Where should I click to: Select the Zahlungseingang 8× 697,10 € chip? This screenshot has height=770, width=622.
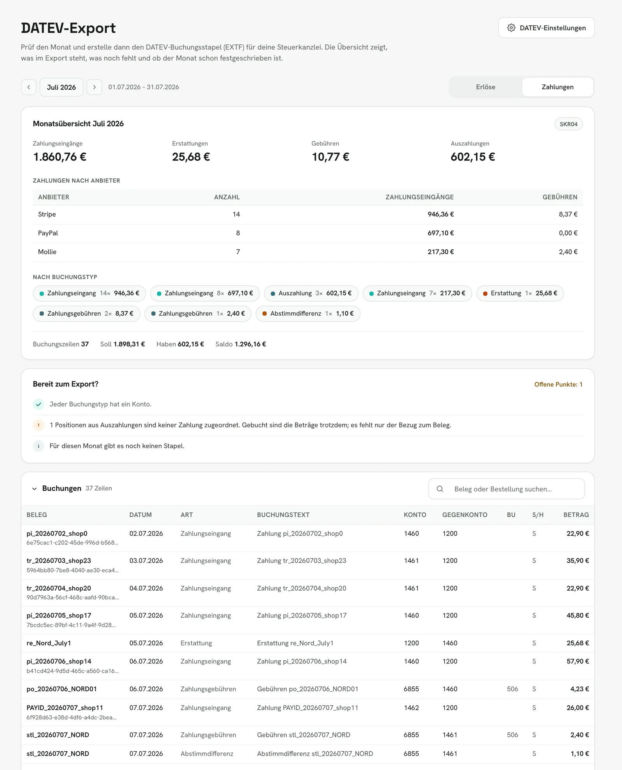[205, 293]
